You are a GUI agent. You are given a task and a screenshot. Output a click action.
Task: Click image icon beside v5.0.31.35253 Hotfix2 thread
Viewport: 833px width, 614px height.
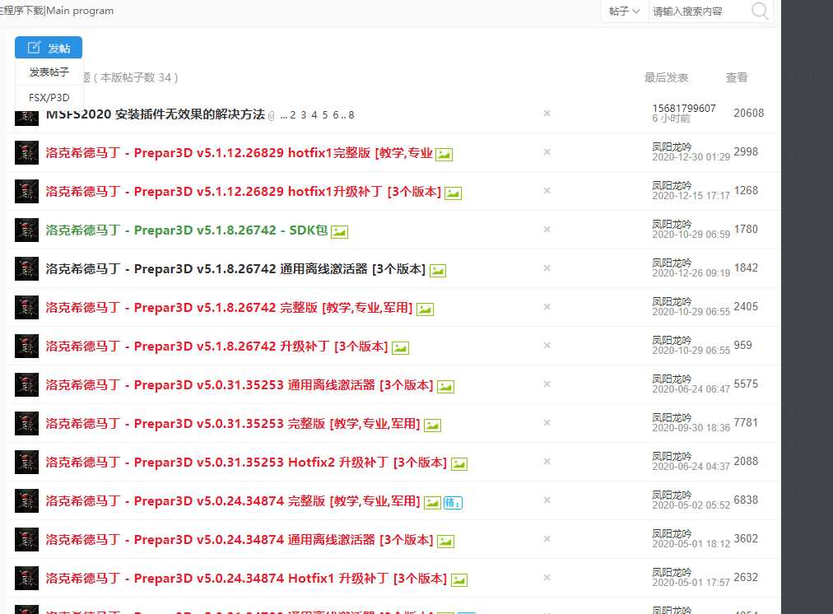(x=459, y=464)
